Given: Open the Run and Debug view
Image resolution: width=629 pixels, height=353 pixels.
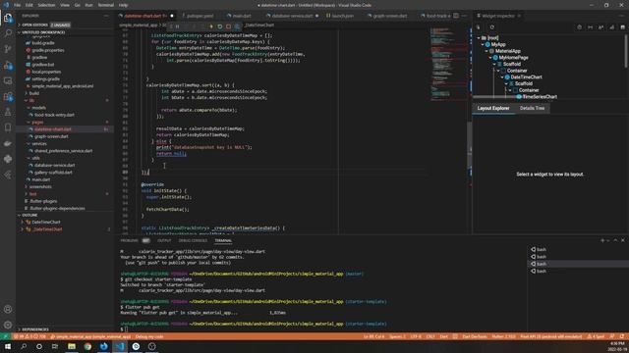Looking at the screenshot, I should tap(8, 65).
